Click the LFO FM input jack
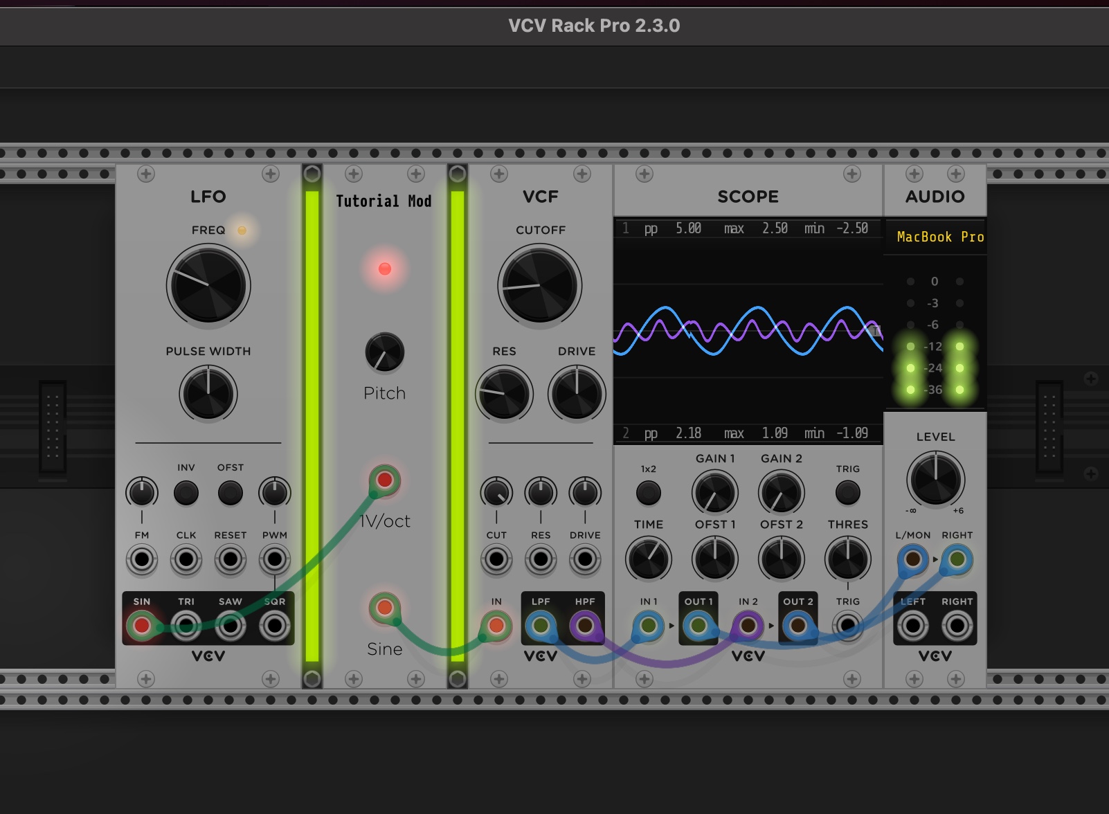 (x=142, y=559)
